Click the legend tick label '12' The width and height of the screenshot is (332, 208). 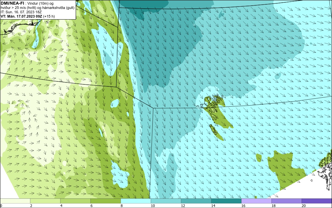pyautogui.click(x=183, y=206)
